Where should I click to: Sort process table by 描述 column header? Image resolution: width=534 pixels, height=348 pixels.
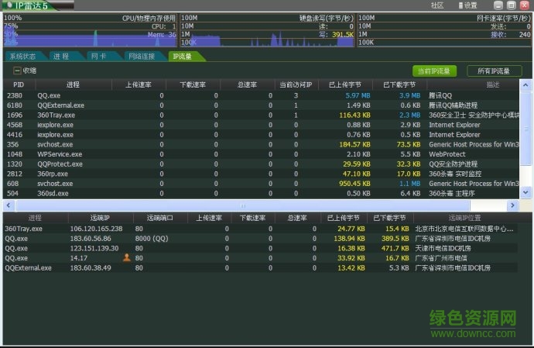point(493,85)
